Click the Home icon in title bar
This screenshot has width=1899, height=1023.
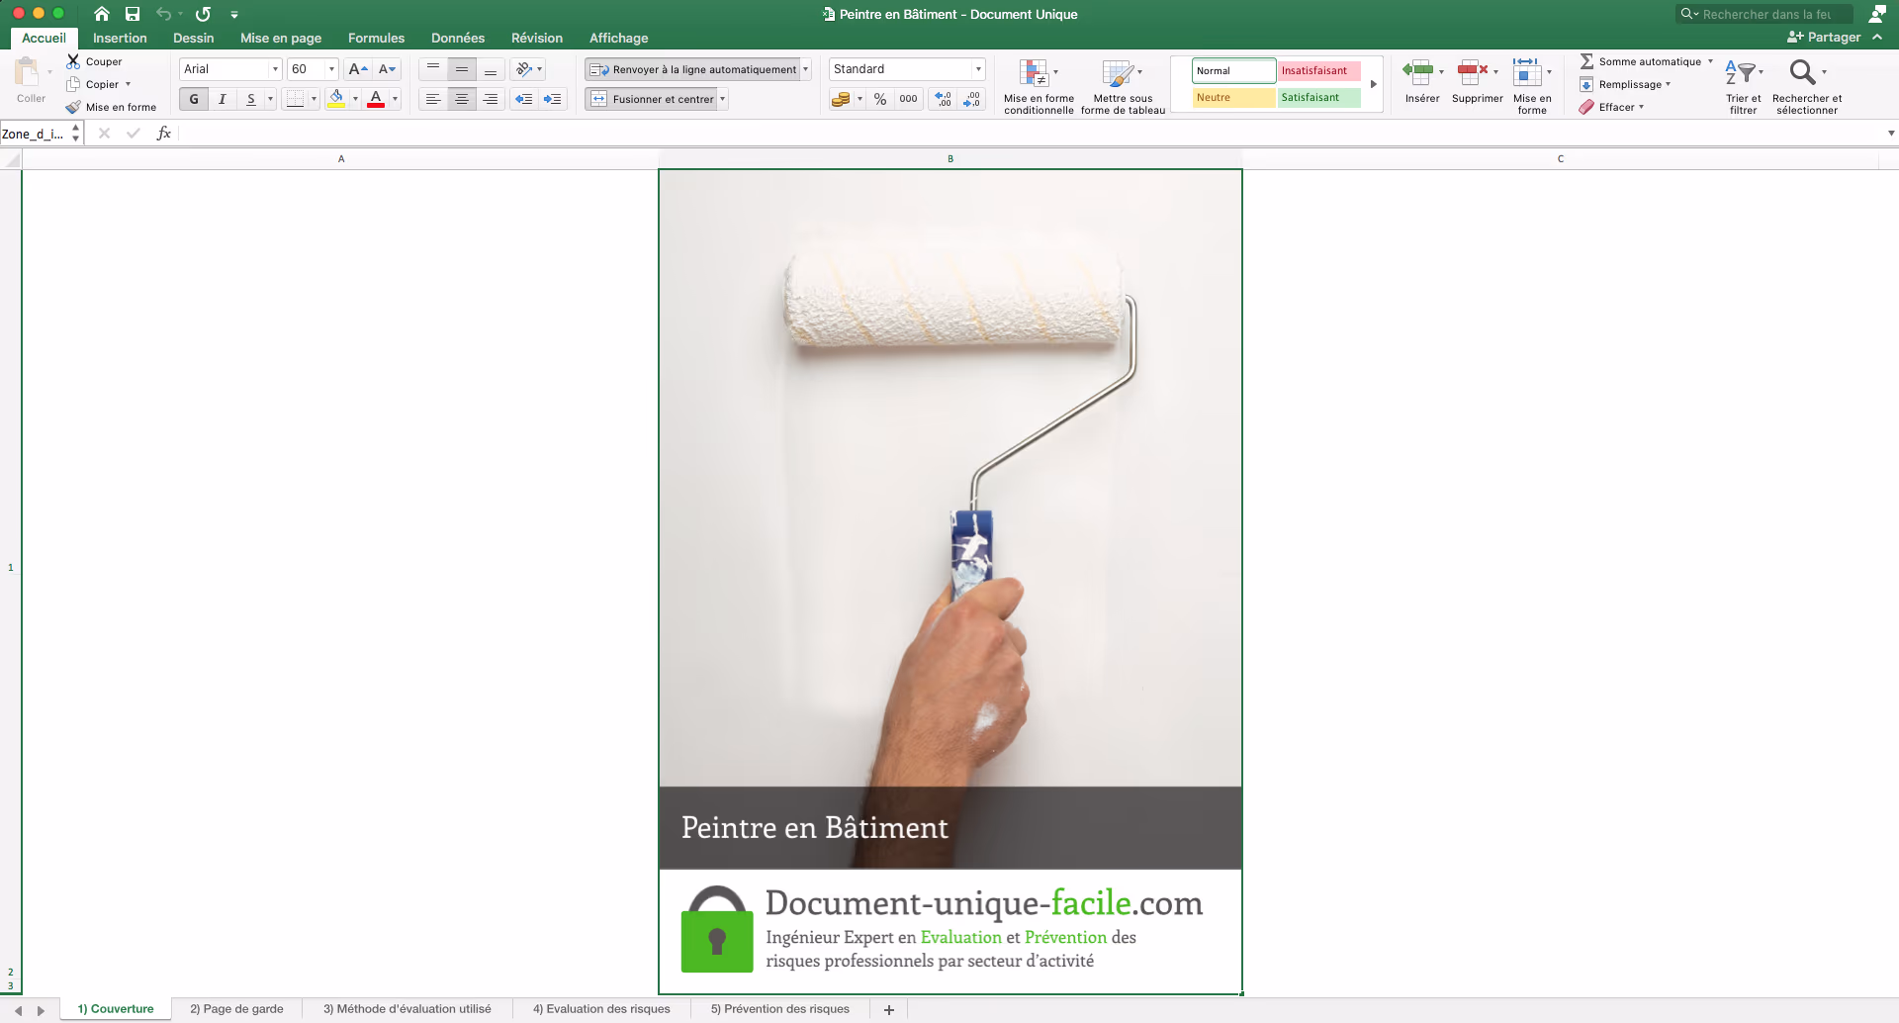point(102,14)
